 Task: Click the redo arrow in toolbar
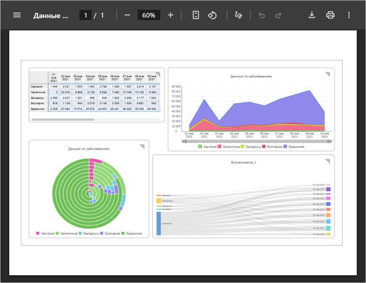pos(278,15)
